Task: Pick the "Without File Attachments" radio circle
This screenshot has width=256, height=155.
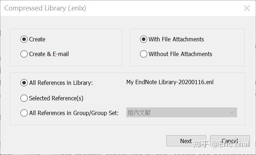Action: click(144, 54)
